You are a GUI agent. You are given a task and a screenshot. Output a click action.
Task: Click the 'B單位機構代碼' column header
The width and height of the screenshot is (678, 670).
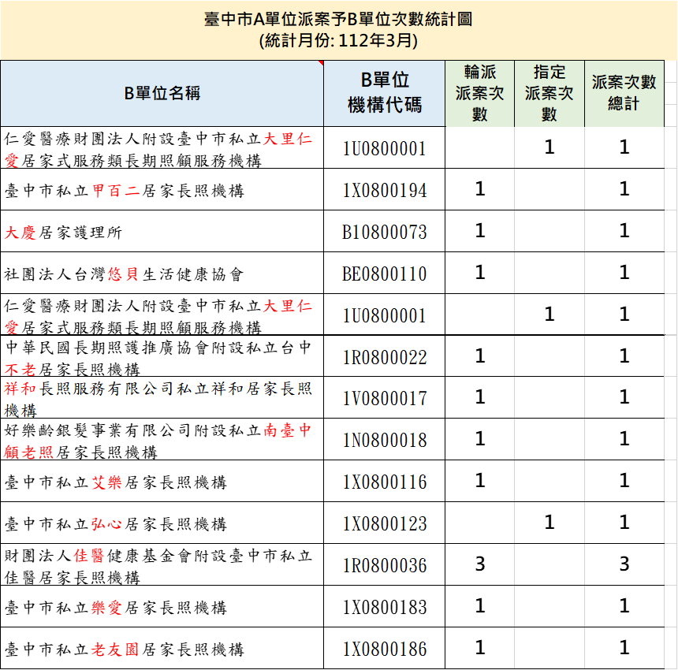point(385,93)
